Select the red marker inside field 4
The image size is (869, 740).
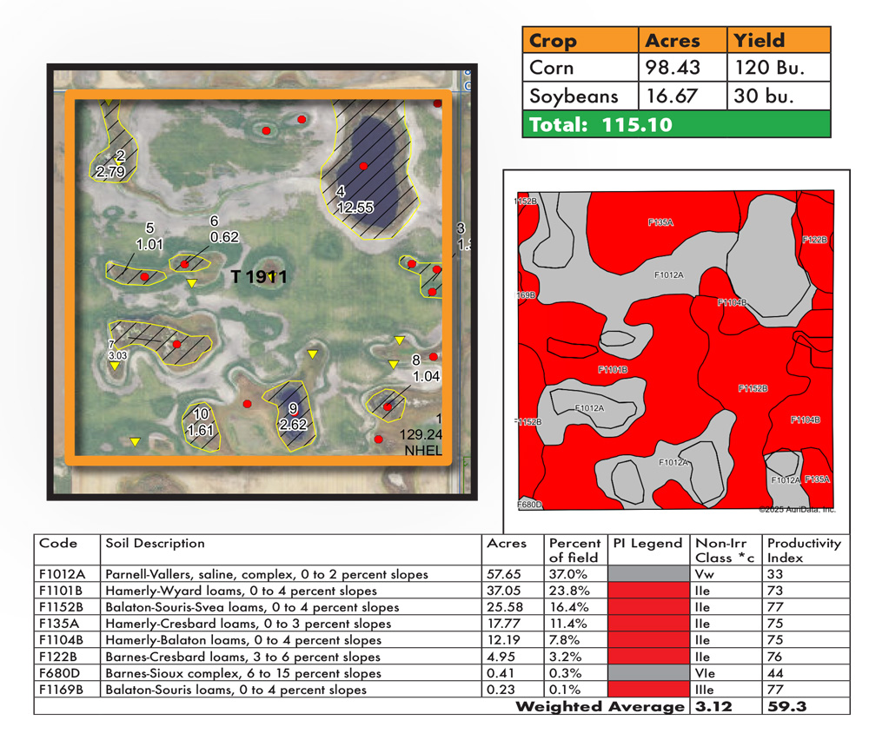click(362, 166)
